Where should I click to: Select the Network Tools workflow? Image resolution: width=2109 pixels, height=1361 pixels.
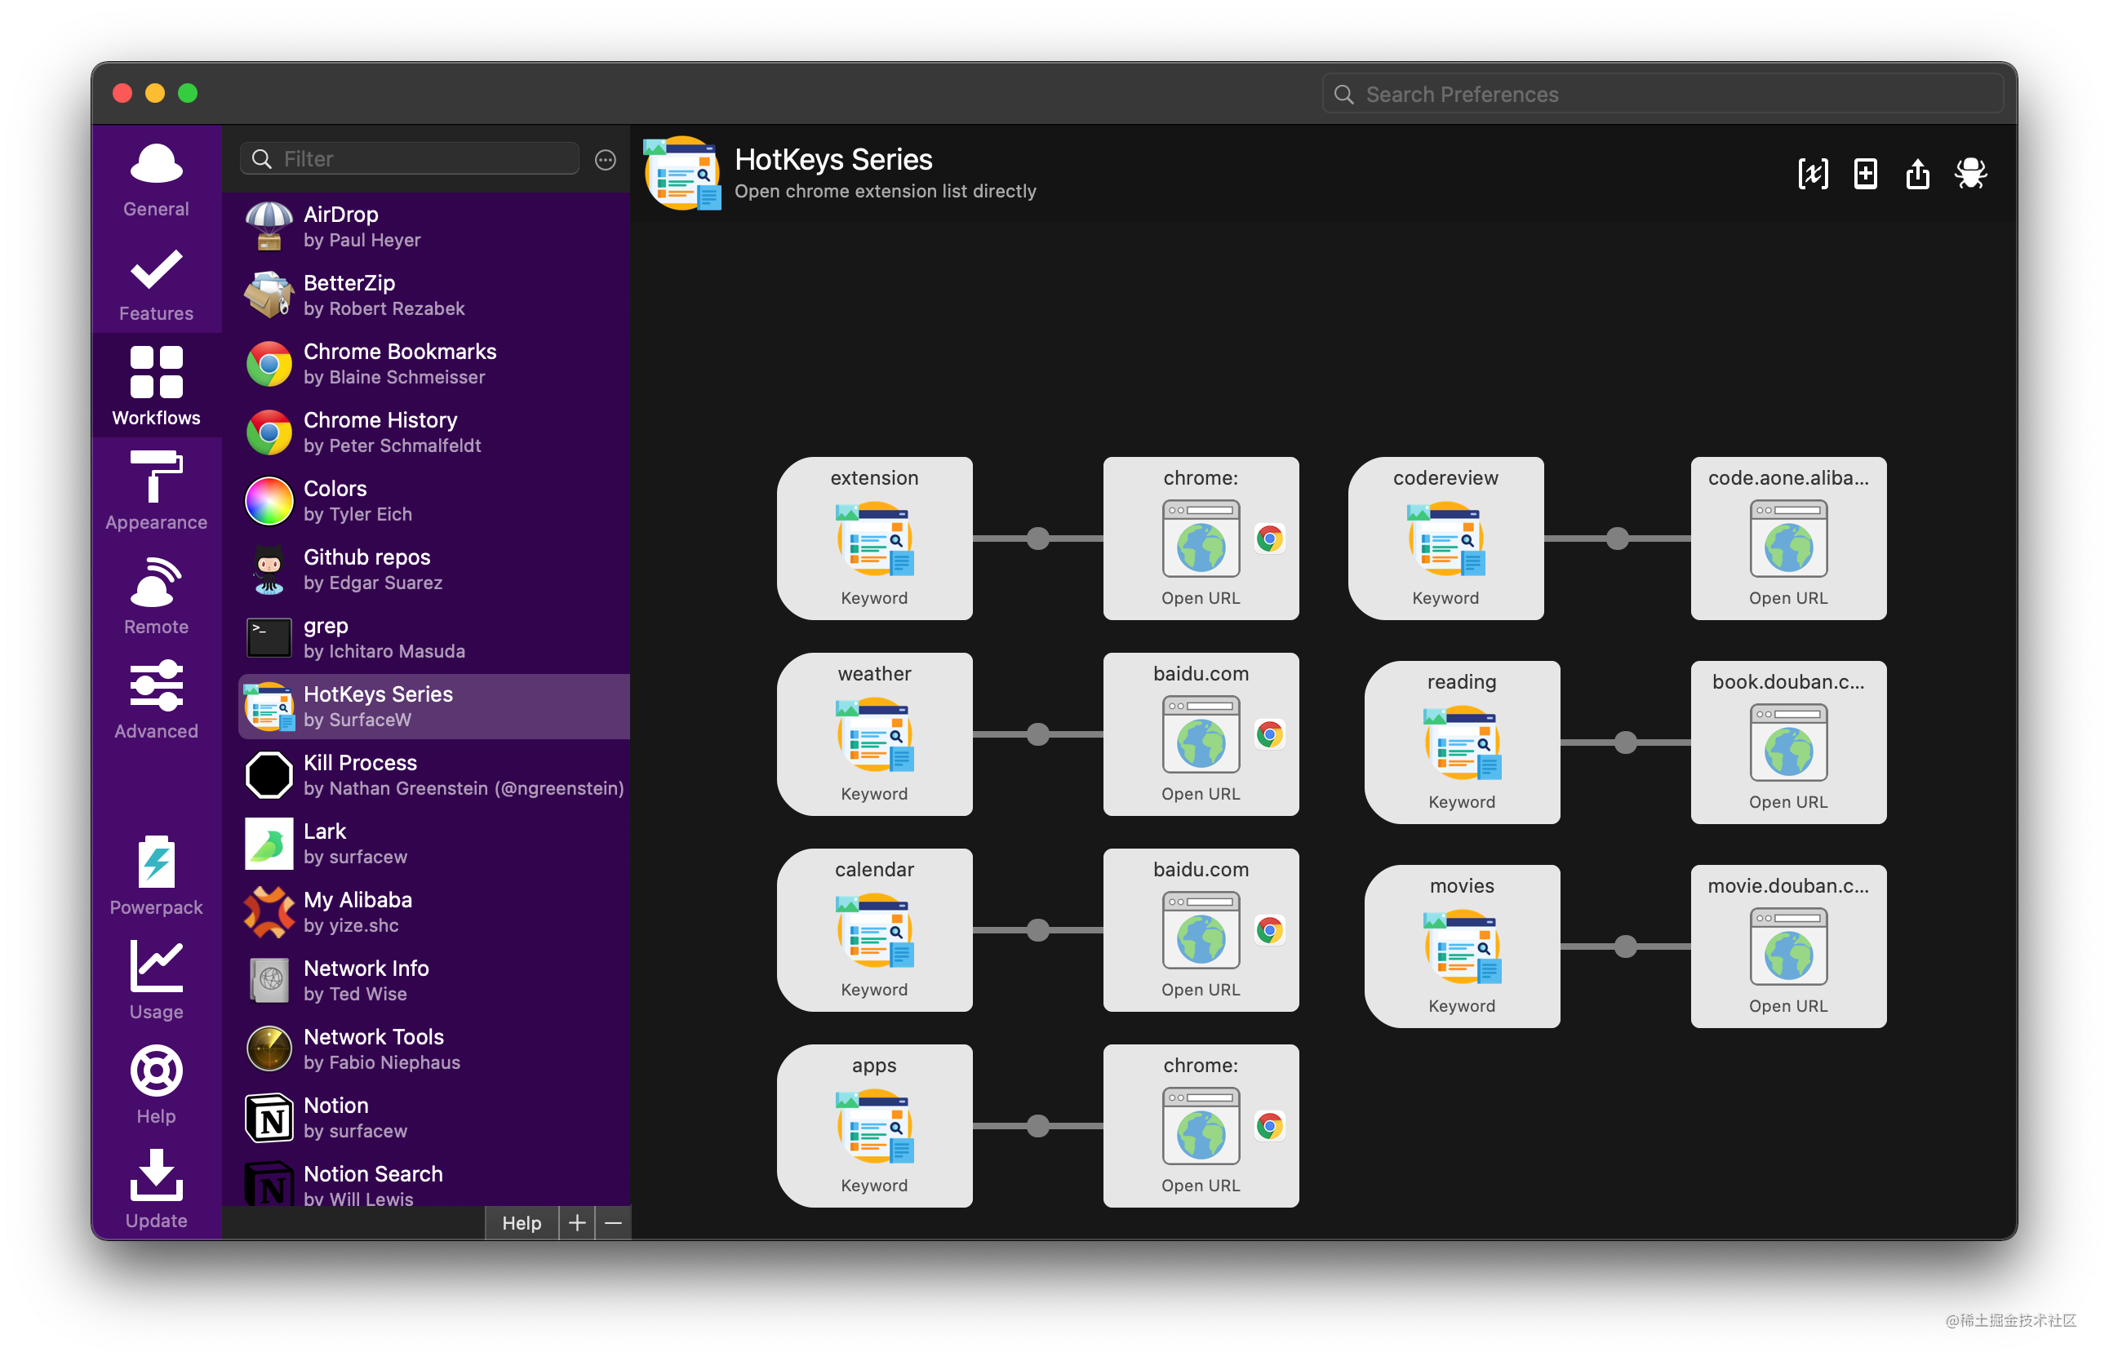point(434,1048)
